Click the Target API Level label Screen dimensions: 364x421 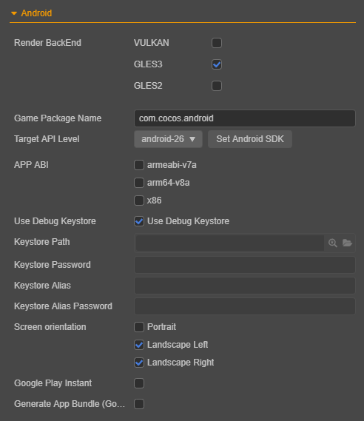click(x=47, y=139)
